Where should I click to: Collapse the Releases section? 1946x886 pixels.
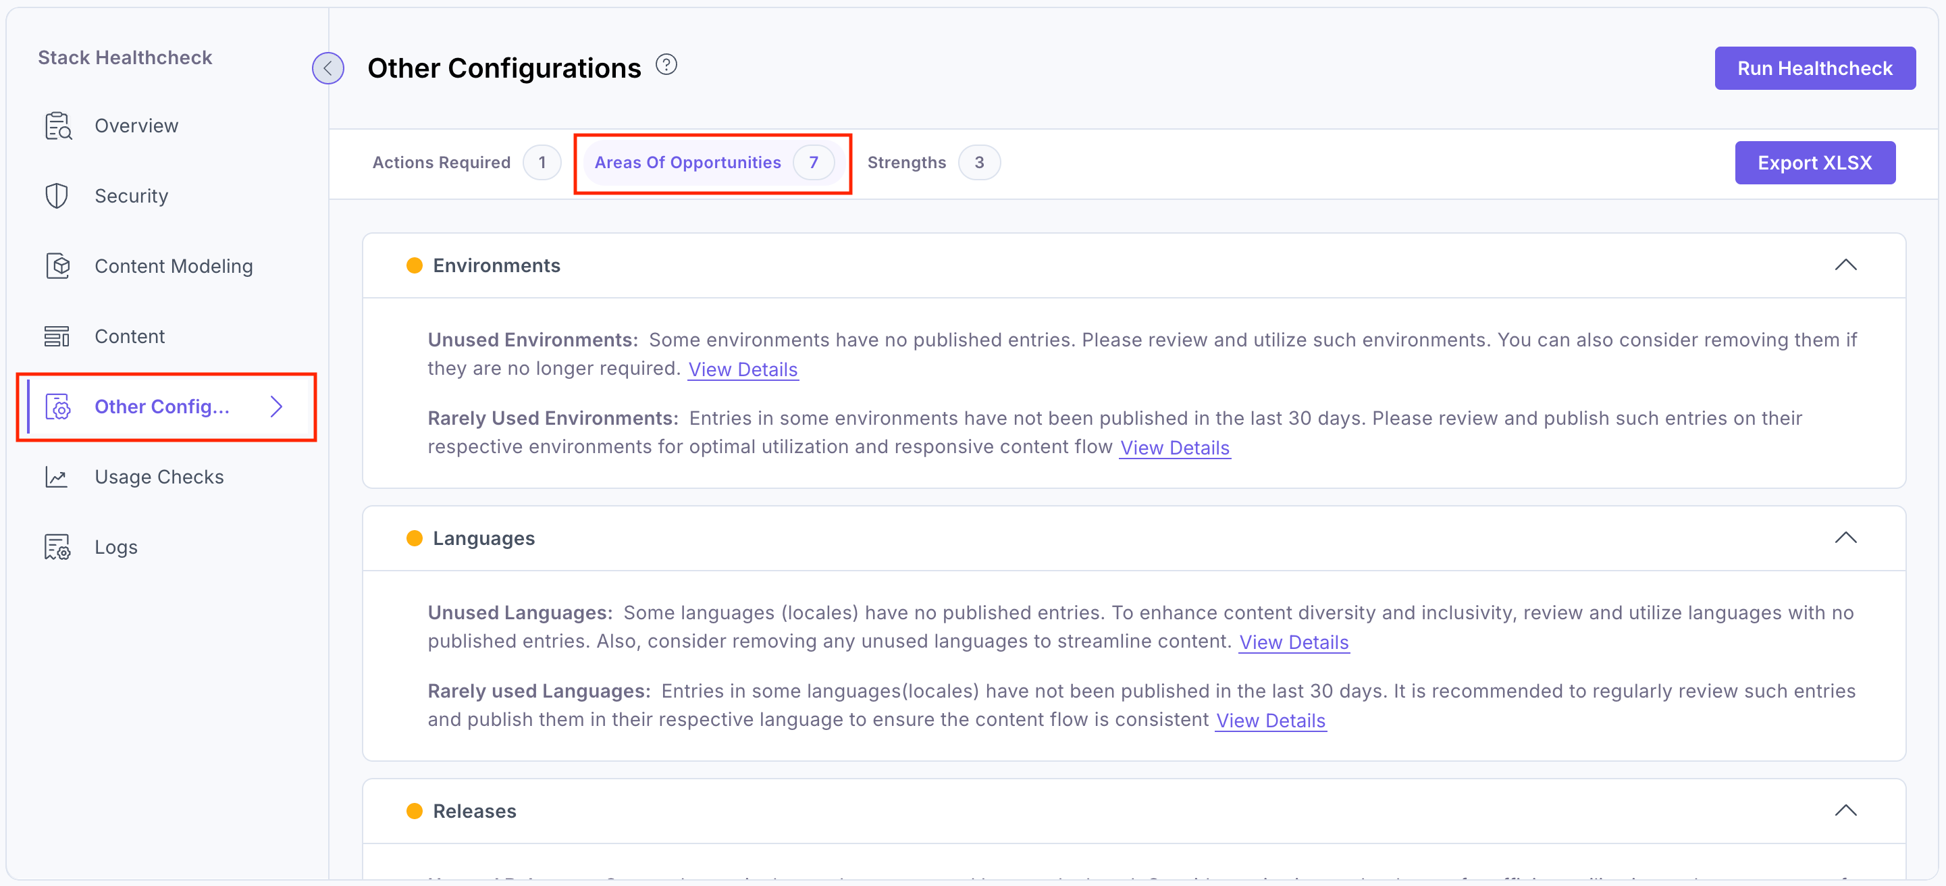[x=1846, y=809]
